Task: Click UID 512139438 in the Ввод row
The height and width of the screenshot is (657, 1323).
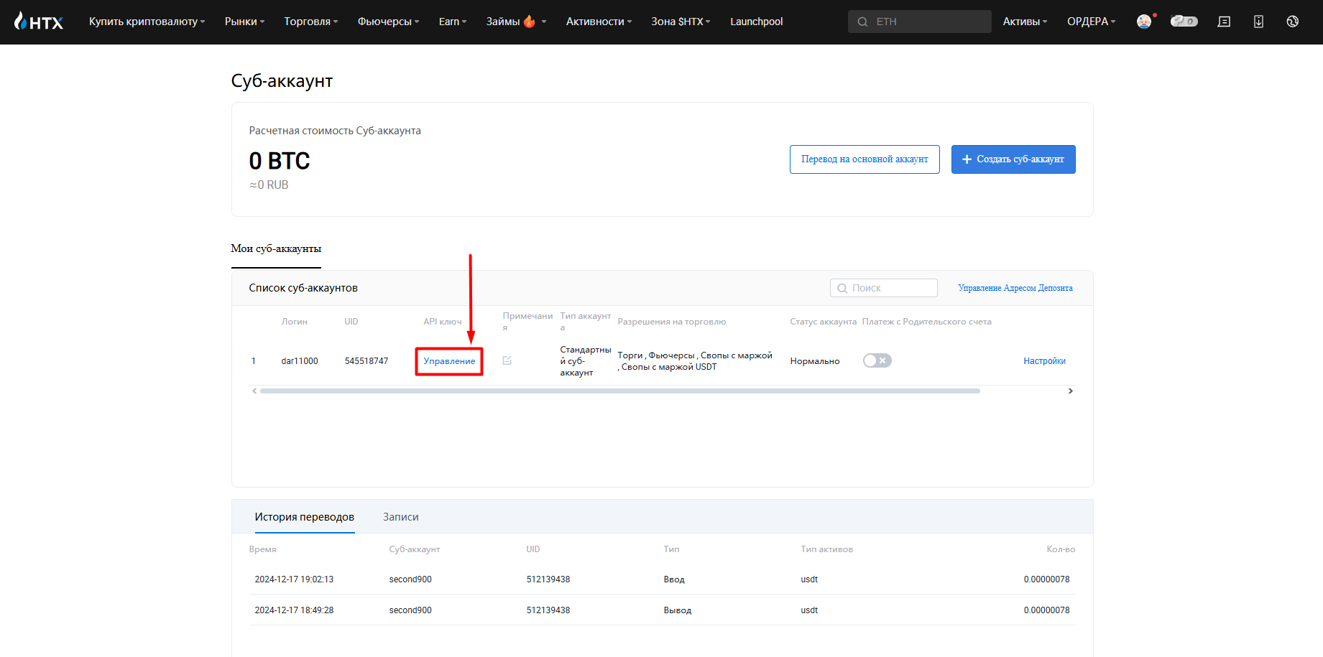Action: pyautogui.click(x=548, y=579)
